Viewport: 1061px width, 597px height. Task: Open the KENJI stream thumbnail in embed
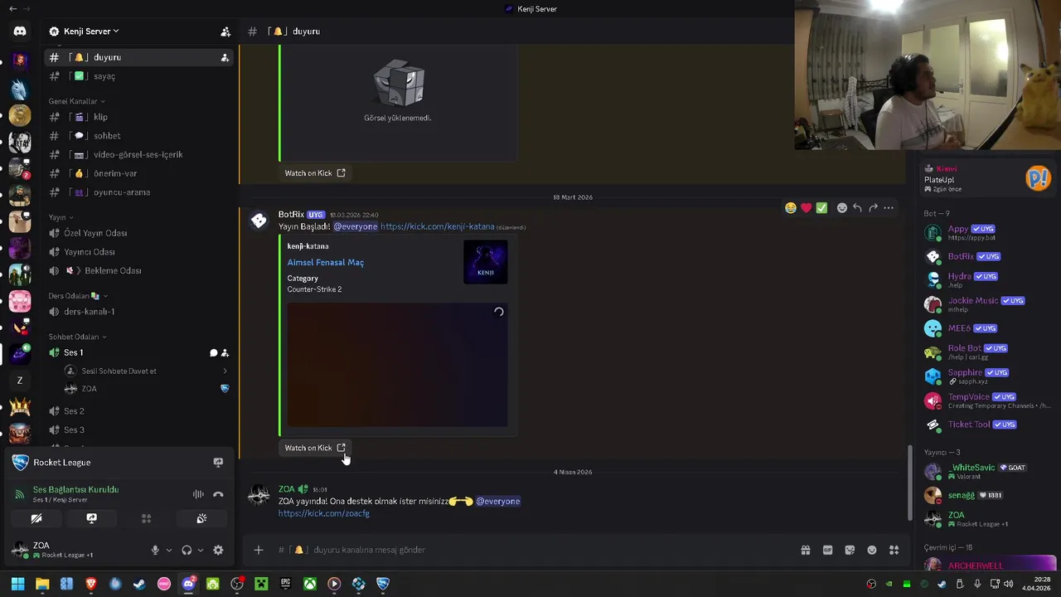pos(486,262)
